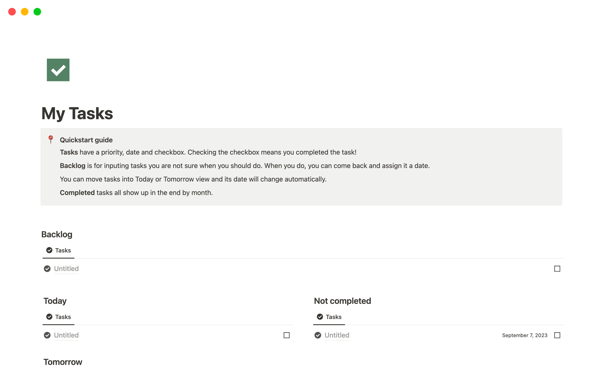Click the Backlog Tasks tab check icon
Viewport: 607px width, 379px height.
pos(49,250)
